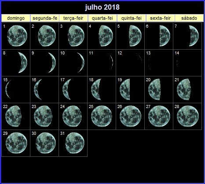Click the gibbous moon on day 23
This screenshot has width=205, height=184.
(x=43, y=116)
